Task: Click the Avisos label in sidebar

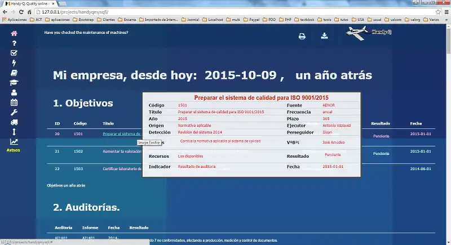Action: [13, 150]
